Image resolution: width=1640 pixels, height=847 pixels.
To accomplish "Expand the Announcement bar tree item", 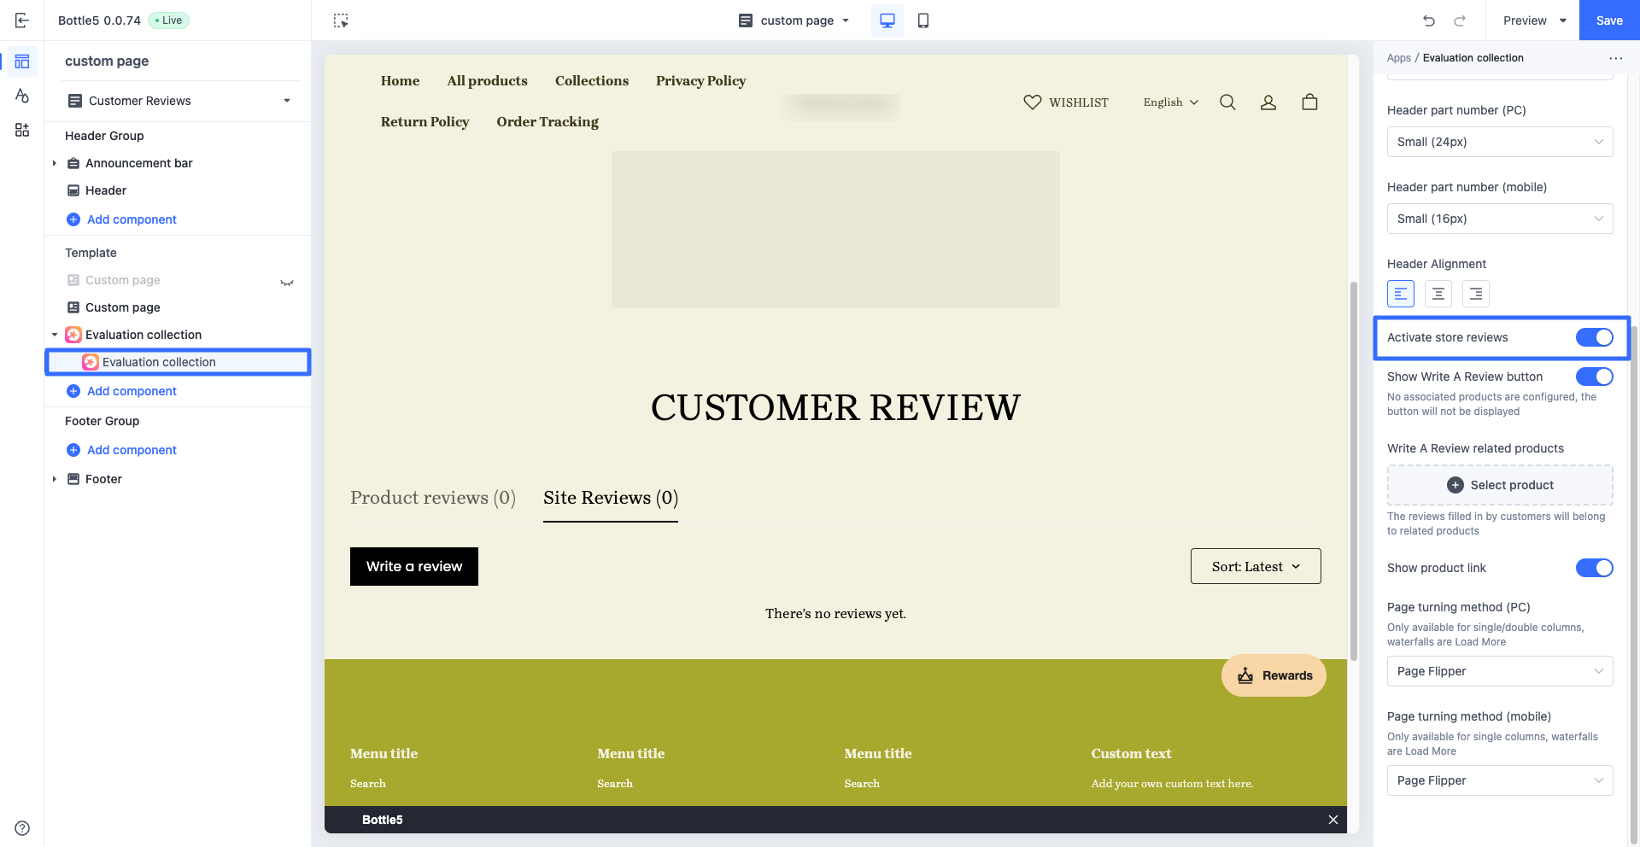I will pyautogui.click(x=55, y=163).
